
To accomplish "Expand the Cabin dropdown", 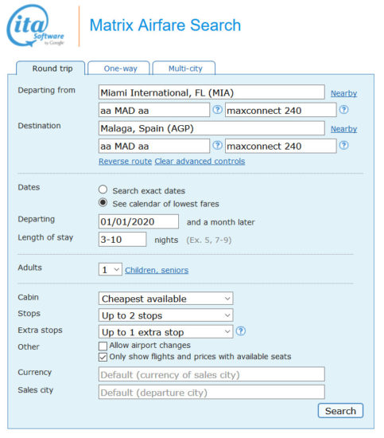I will pos(165,299).
